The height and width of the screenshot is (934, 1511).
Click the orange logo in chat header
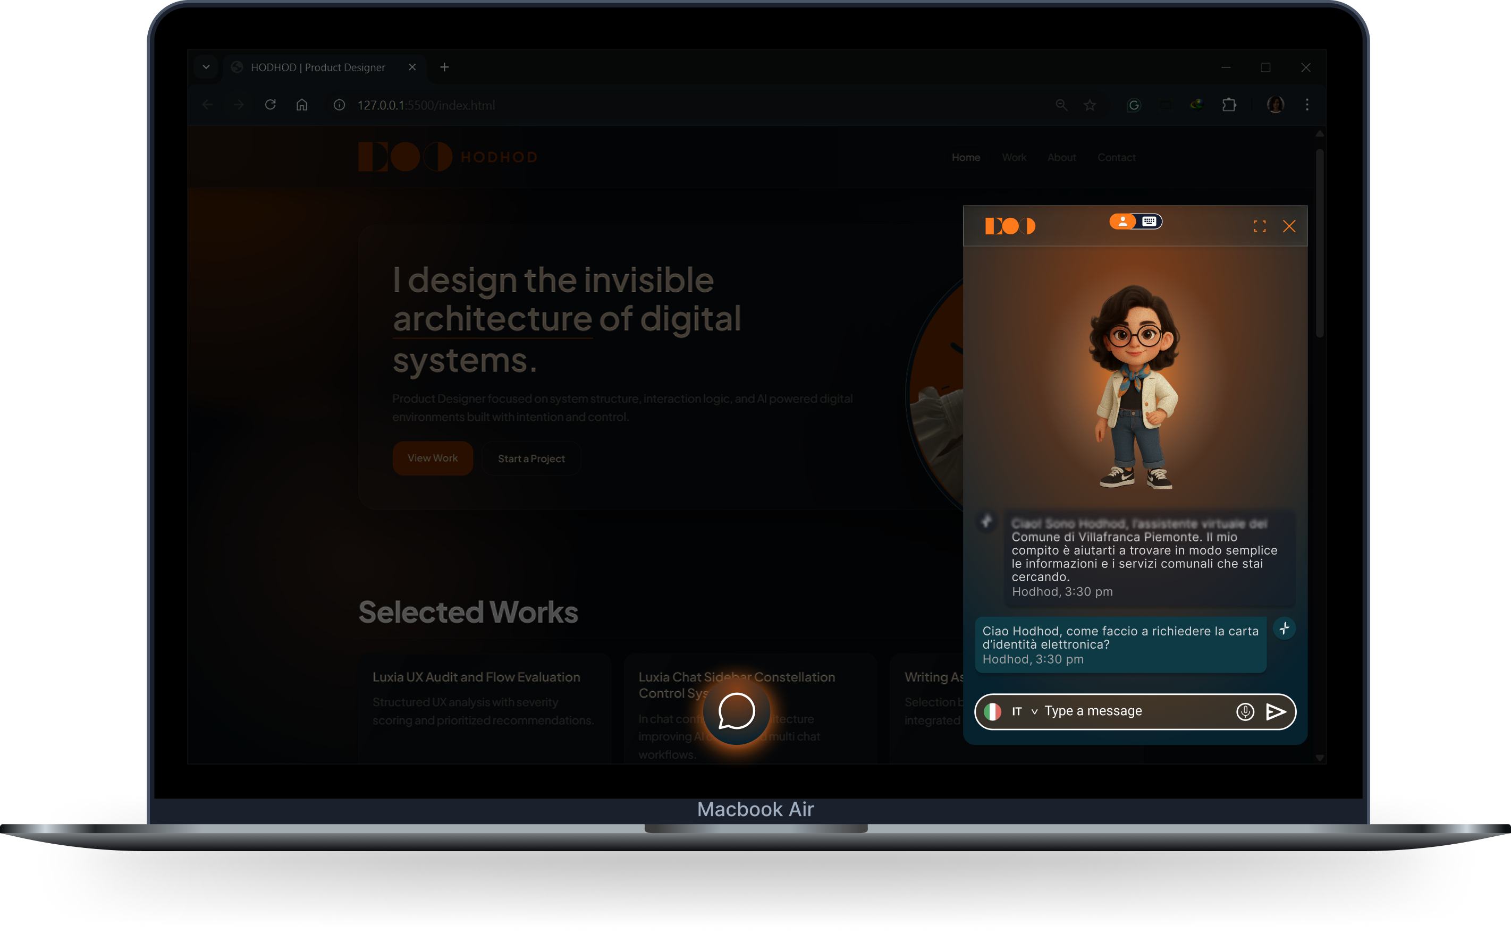point(1010,226)
